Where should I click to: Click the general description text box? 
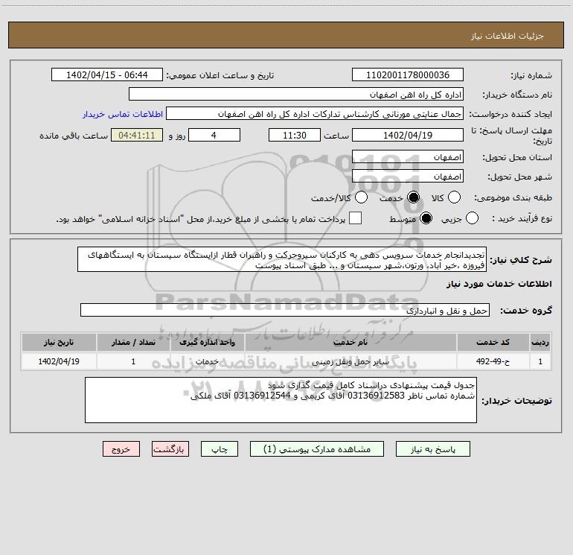282,259
